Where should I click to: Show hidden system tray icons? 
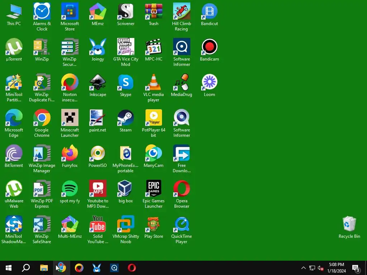point(303,268)
